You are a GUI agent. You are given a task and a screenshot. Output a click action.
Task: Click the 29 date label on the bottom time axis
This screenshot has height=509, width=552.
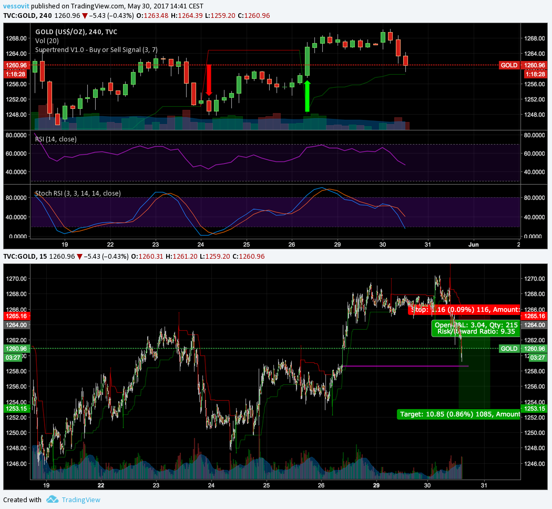pos(376,485)
